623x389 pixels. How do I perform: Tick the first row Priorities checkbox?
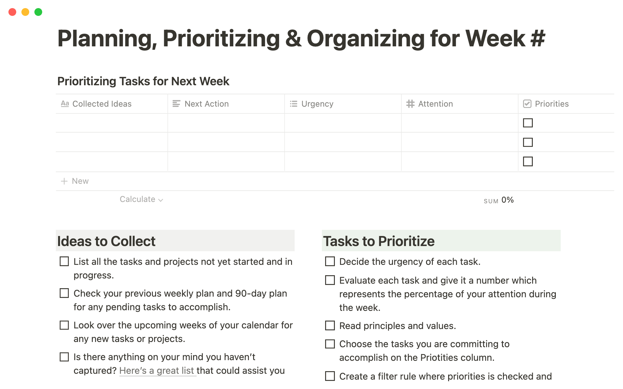click(x=528, y=123)
